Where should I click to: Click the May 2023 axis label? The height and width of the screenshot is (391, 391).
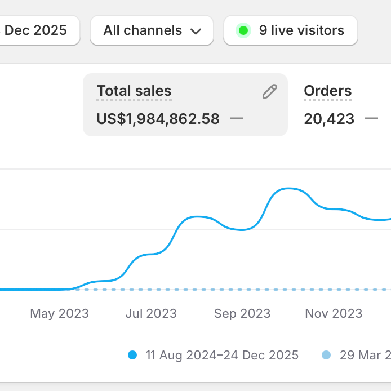click(x=59, y=314)
